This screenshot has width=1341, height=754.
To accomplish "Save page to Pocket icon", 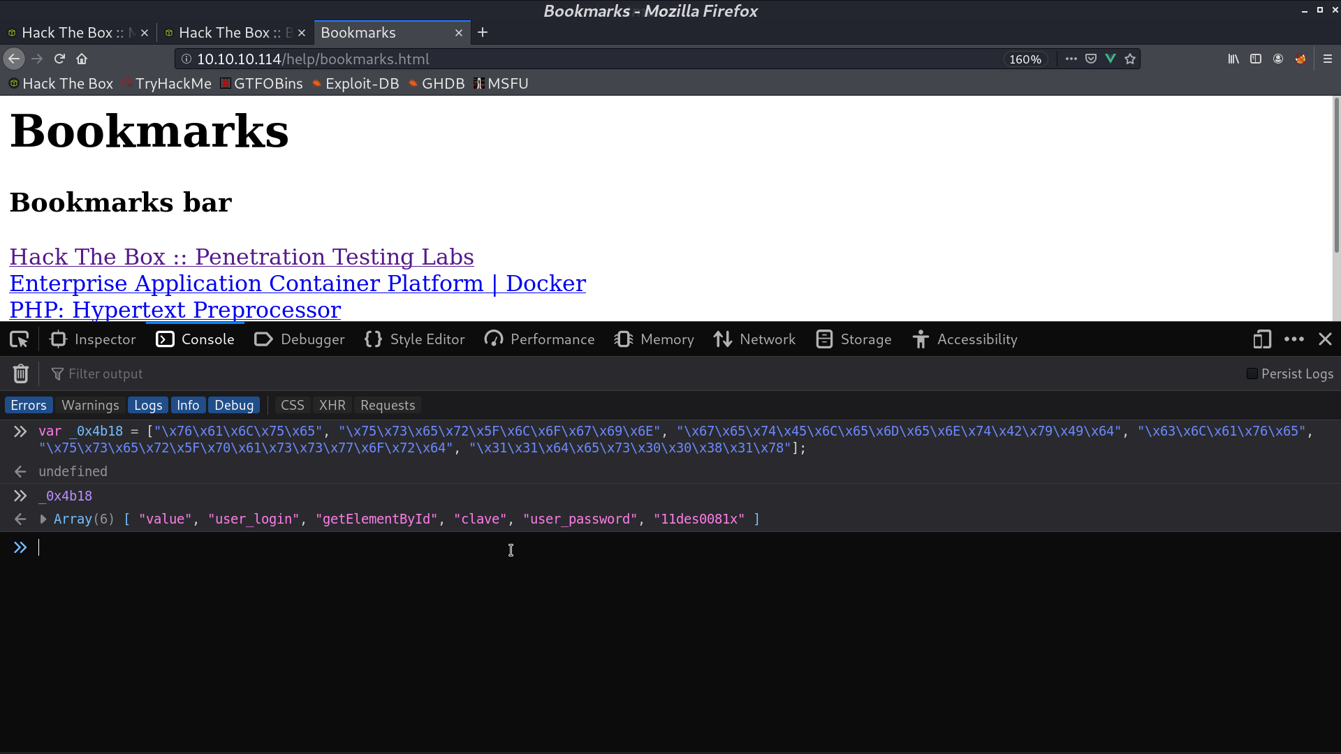I will click(1091, 59).
